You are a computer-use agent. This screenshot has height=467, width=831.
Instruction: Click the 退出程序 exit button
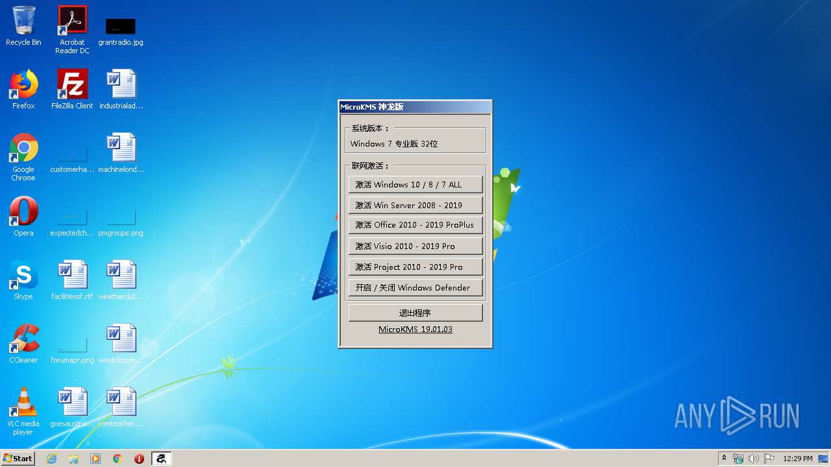click(415, 313)
